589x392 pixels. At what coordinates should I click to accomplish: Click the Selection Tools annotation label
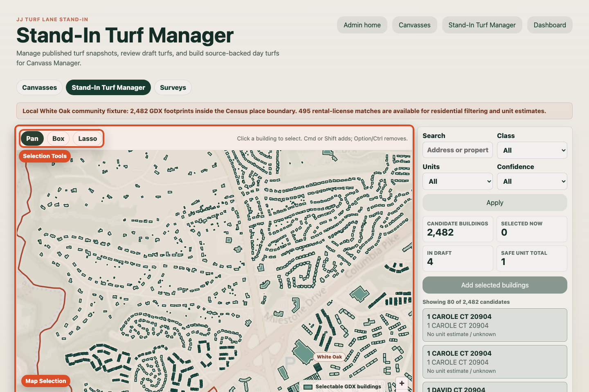coord(45,156)
